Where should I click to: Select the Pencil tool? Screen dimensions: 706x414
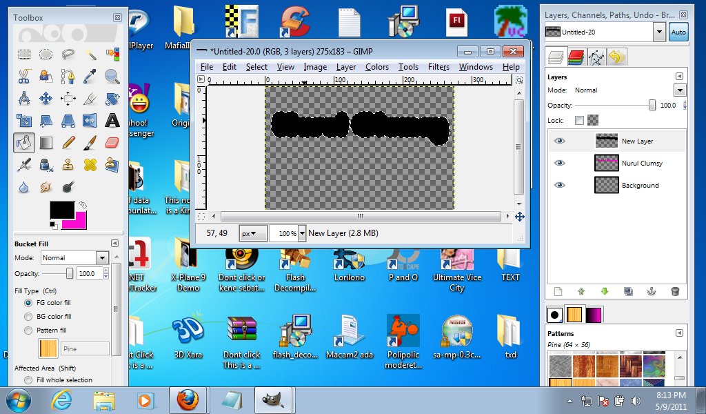pyautogui.click(x=68, y=143)
